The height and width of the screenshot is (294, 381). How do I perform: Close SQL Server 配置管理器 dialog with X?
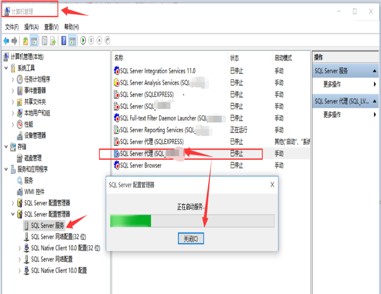click(x=273, y=185)
